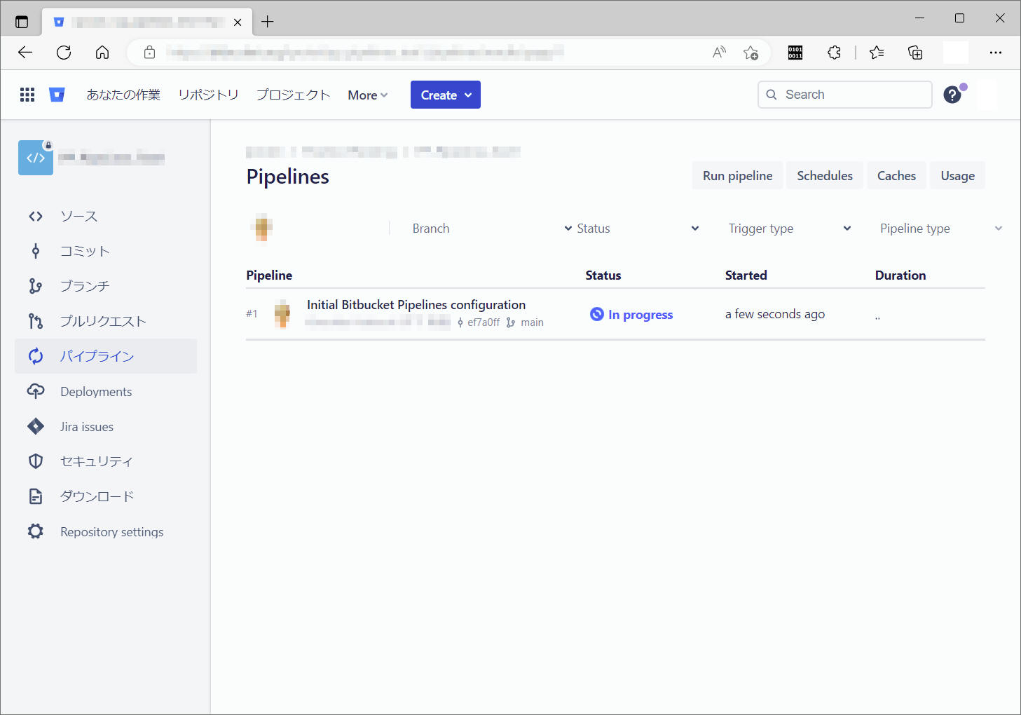Select リポジトリ in the top navigation
The width and height of the screenshot is (1021, 715).
pyautogui.click(x=208, y=95)
